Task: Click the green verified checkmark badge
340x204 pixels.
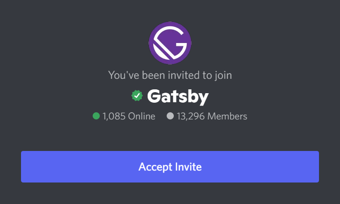Action: 137,96
